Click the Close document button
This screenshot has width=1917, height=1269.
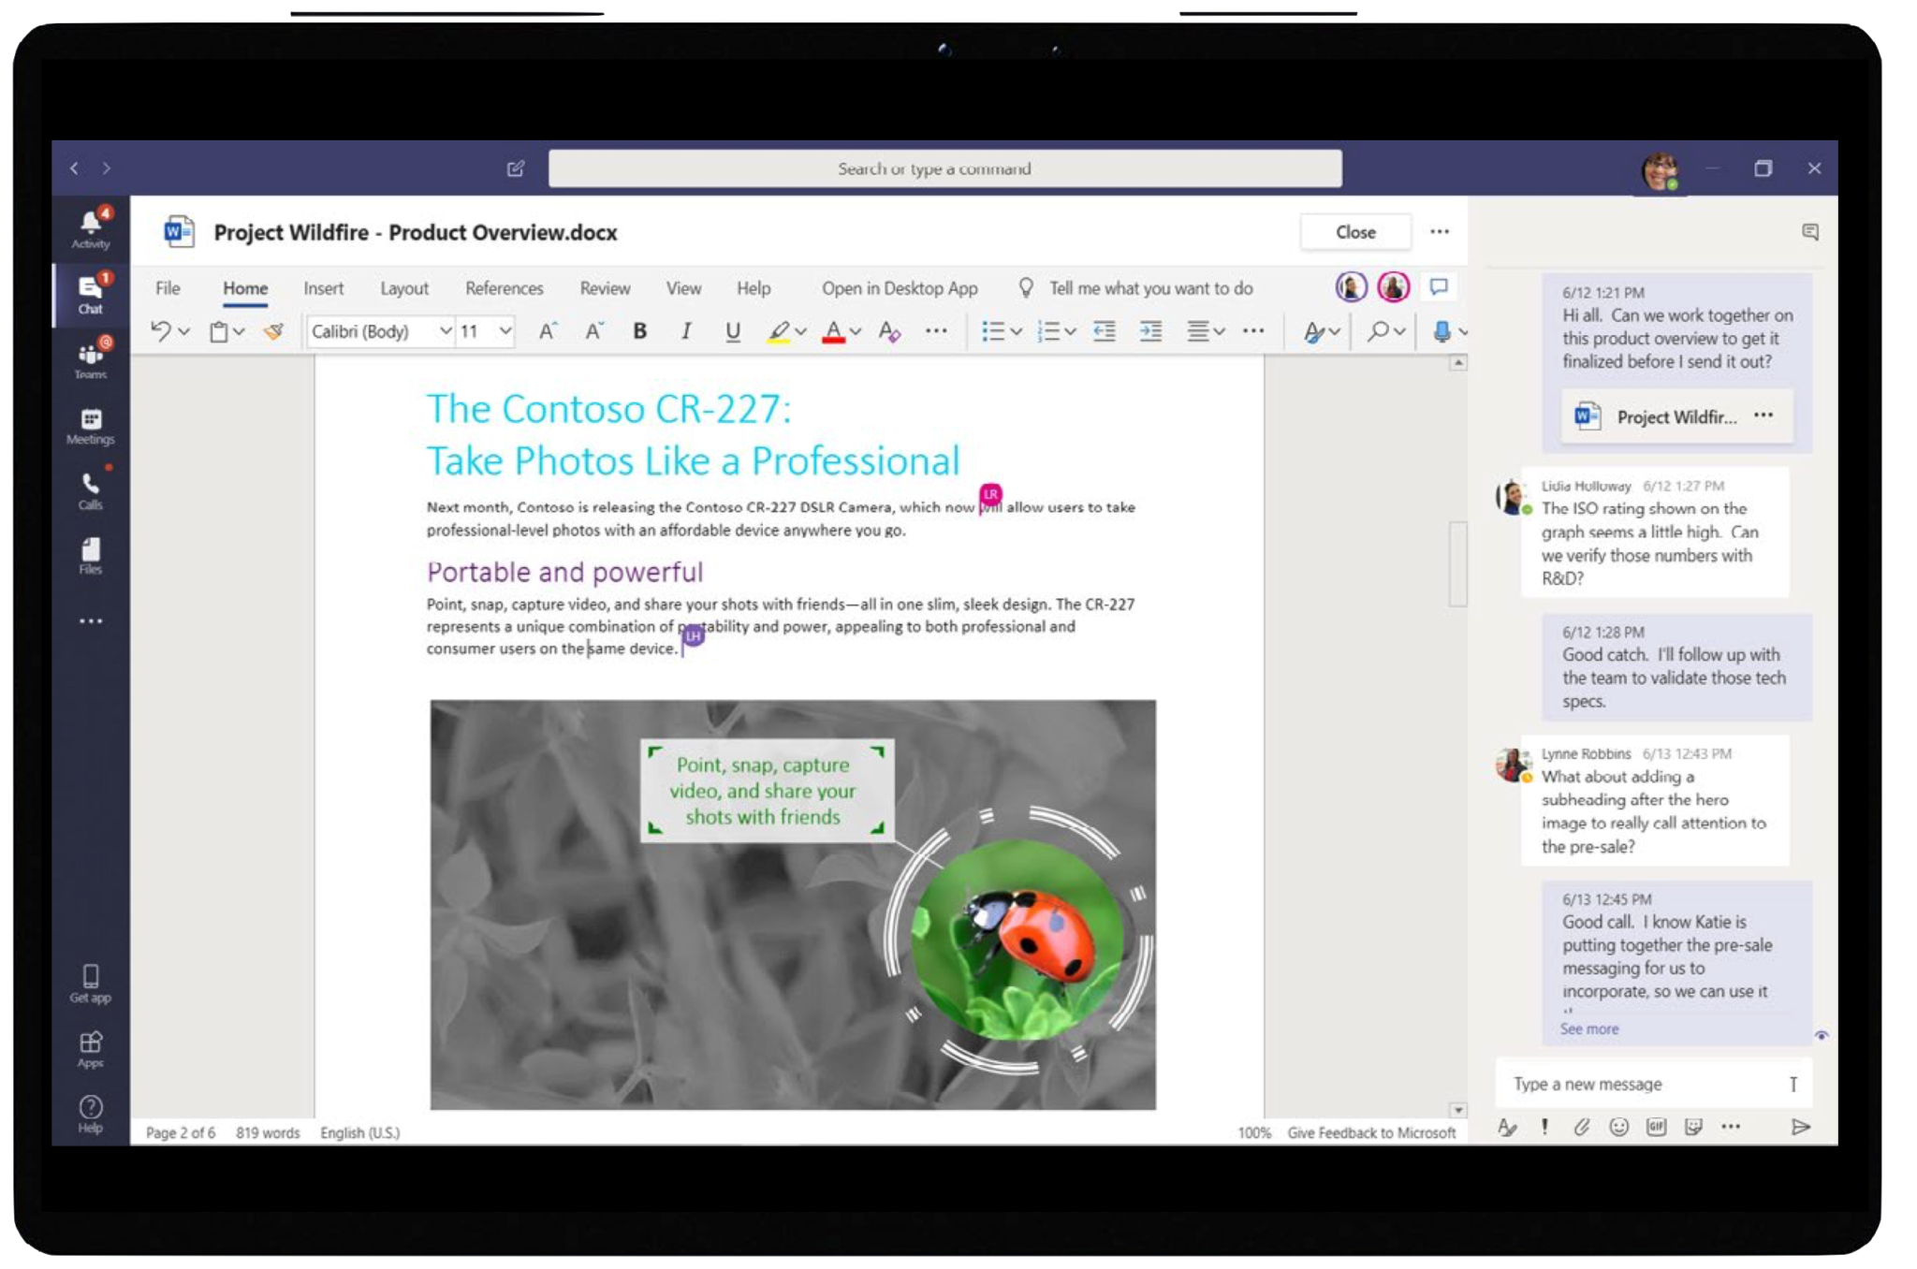click(1355, 232)
